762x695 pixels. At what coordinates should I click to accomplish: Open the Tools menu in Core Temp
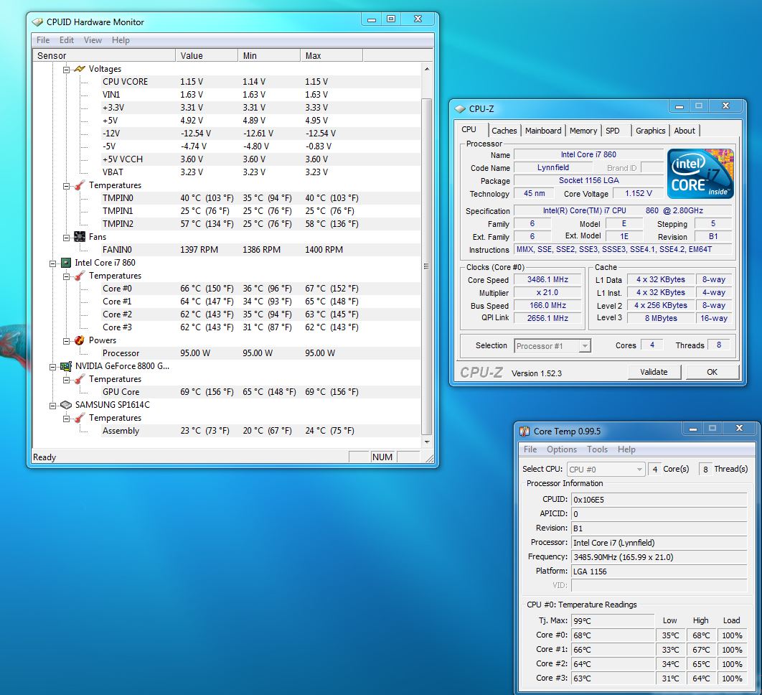coord(597,449)
